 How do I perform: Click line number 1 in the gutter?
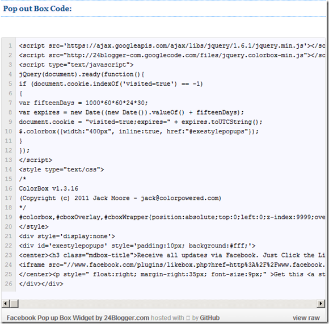[x=10, y=45]
